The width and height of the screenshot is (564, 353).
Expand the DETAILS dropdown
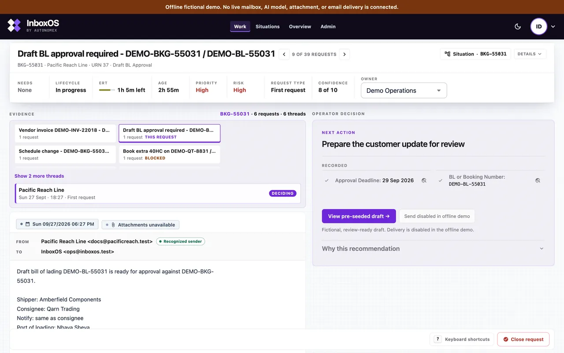530,54
